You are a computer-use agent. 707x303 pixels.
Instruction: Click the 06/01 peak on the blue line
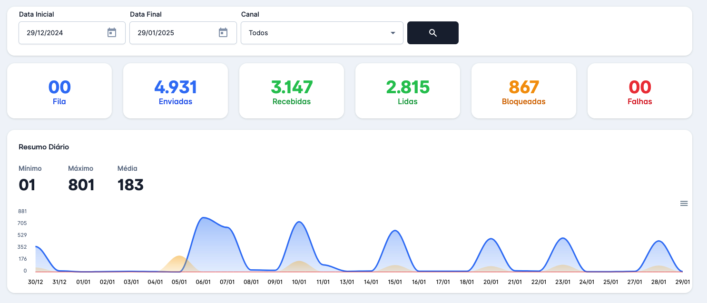click(204, 218)
